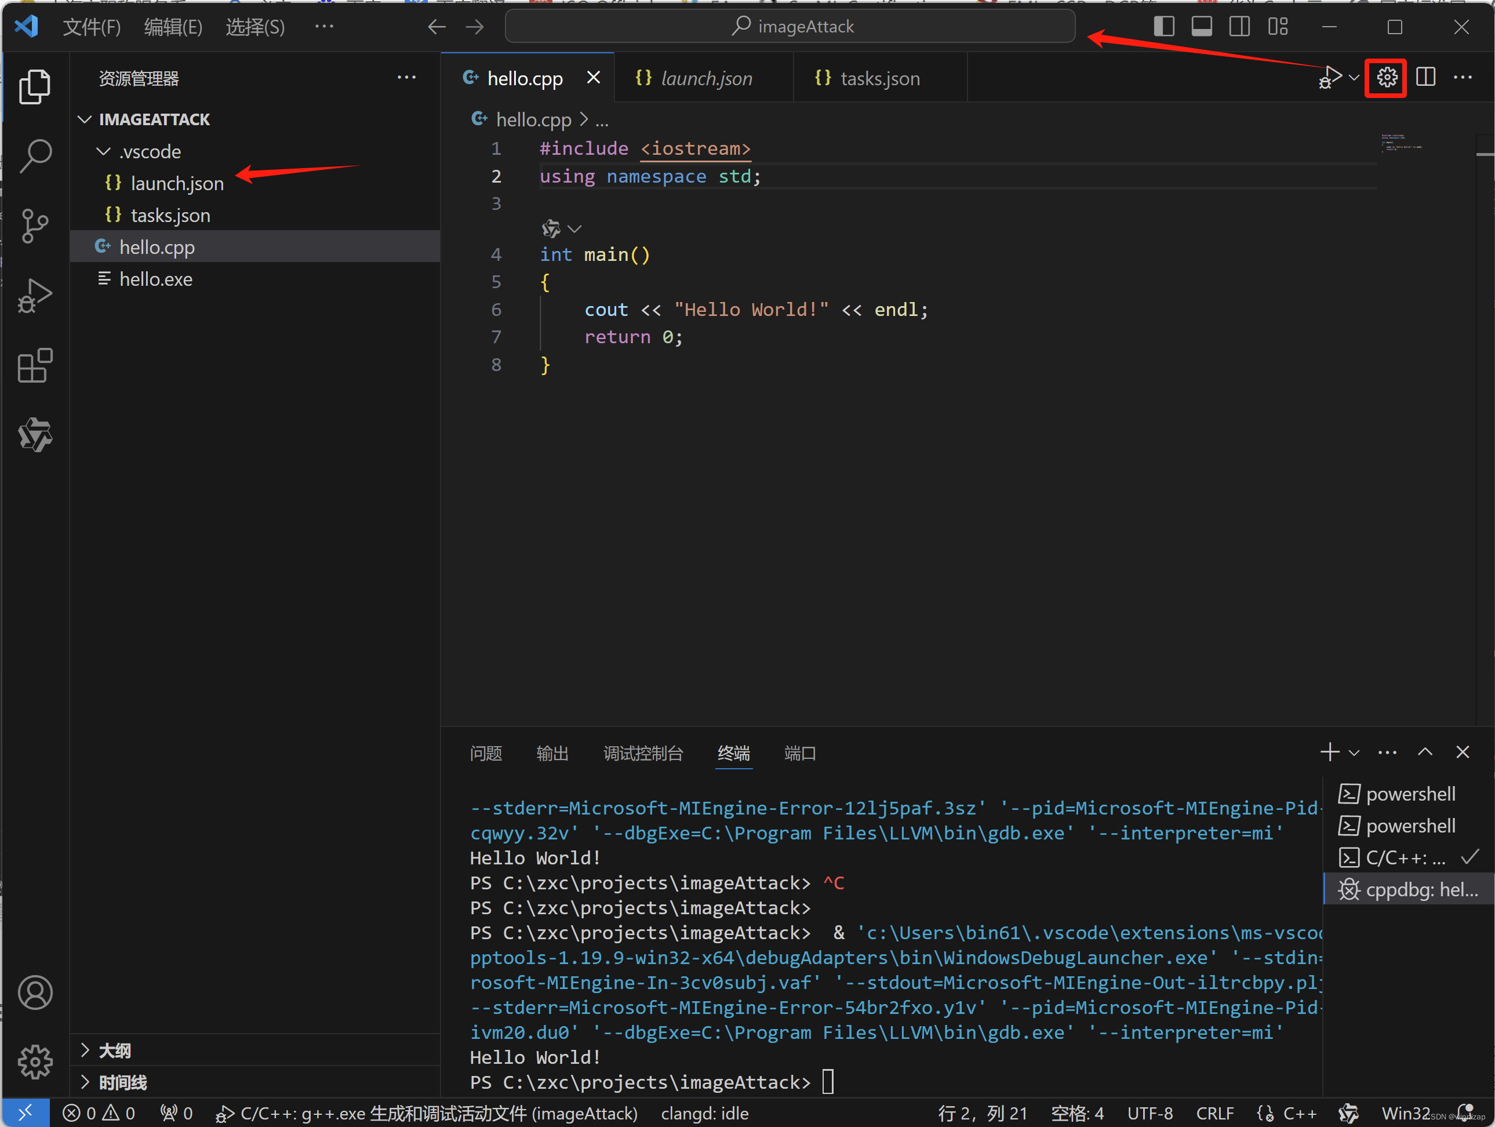Open the Source Control view
Screen dimensions: 1495x1127
(x=34, y=225)
